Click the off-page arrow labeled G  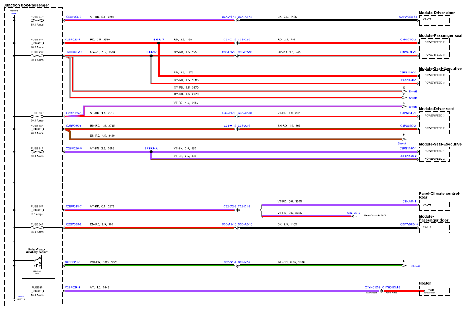(404, 98)
